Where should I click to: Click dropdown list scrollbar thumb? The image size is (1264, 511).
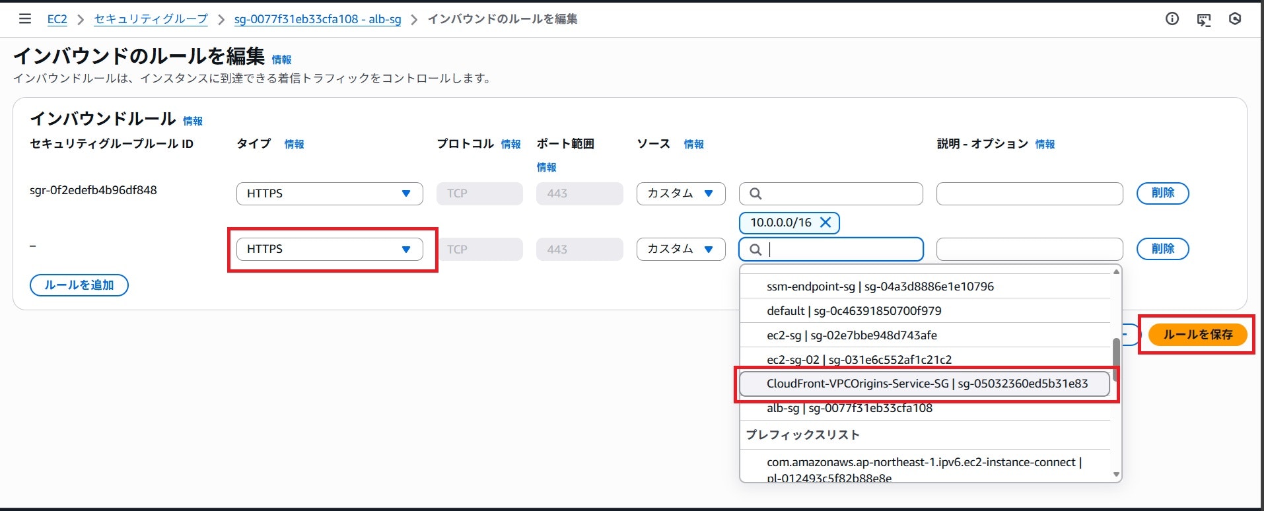click(1116, 360)
